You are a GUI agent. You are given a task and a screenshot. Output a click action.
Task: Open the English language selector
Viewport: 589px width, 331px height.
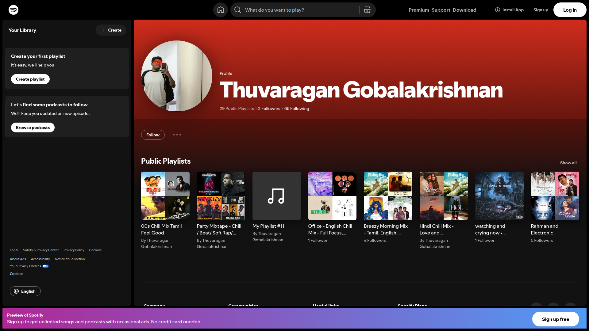point(25,291)
